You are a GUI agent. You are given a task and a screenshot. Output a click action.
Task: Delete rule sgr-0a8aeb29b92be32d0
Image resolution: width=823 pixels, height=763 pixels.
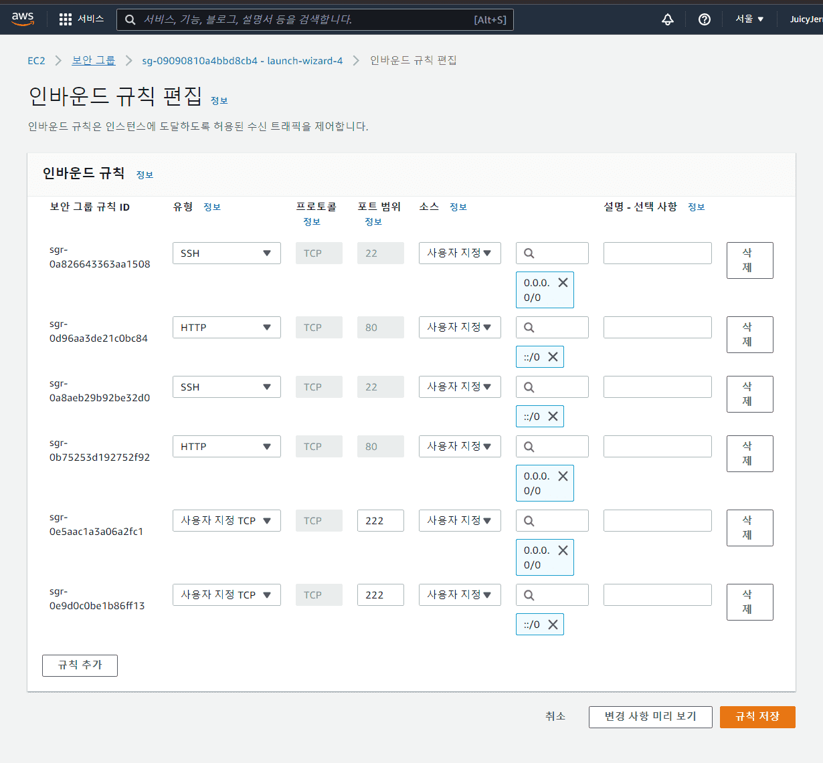750,395
